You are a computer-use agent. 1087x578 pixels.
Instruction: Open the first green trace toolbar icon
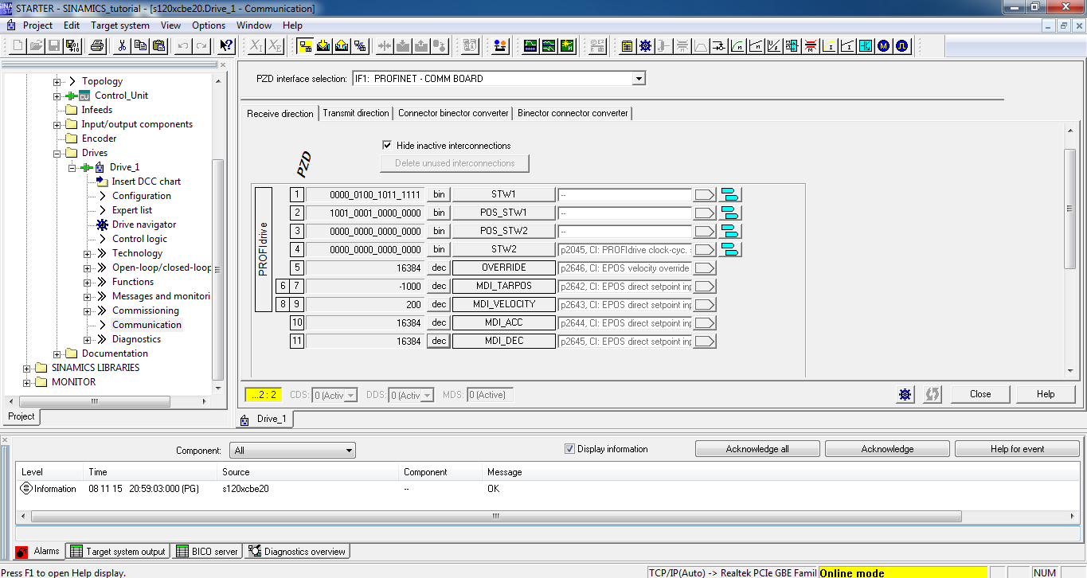530,46
